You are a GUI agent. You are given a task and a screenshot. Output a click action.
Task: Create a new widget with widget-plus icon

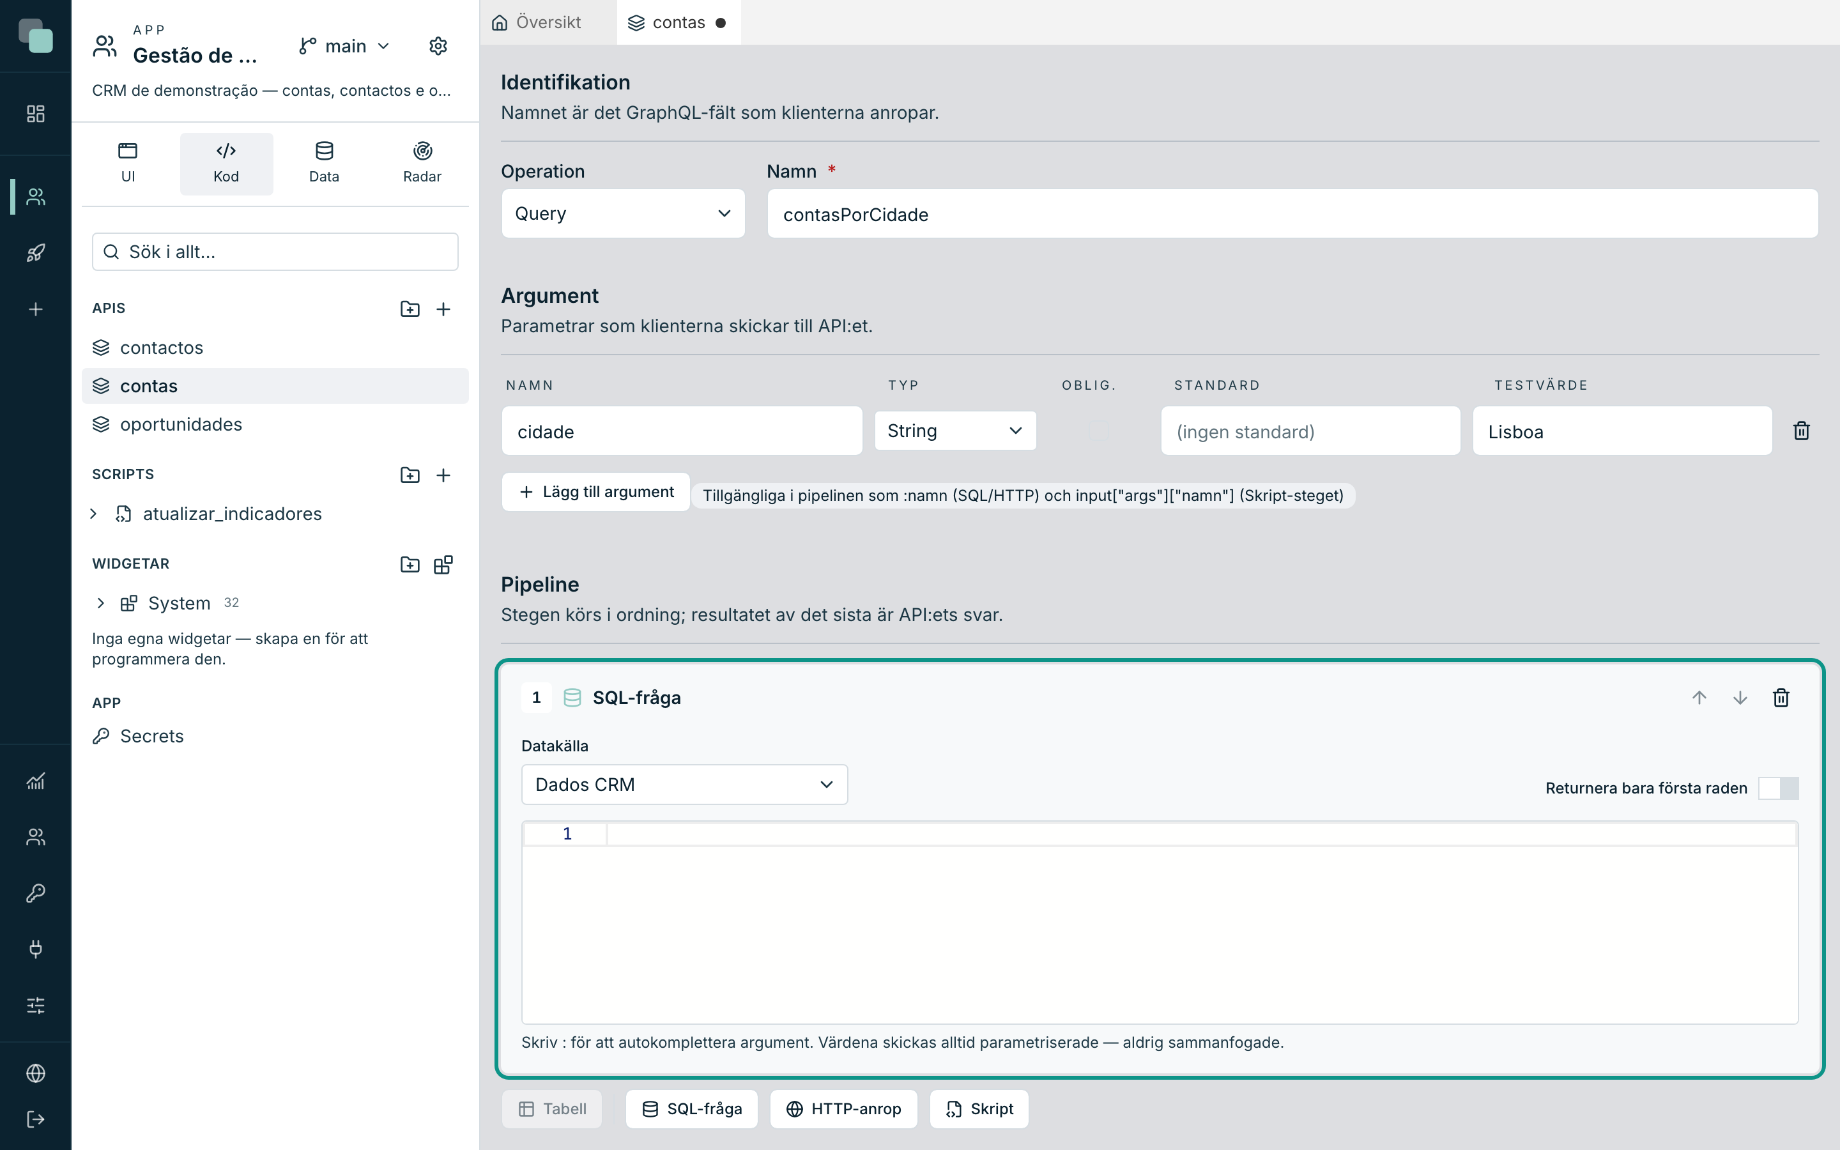[443, 564]
